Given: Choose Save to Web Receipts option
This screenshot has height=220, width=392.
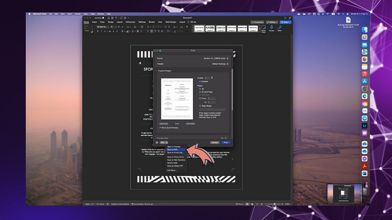Looking at the screenshot, I should point(176,160).
